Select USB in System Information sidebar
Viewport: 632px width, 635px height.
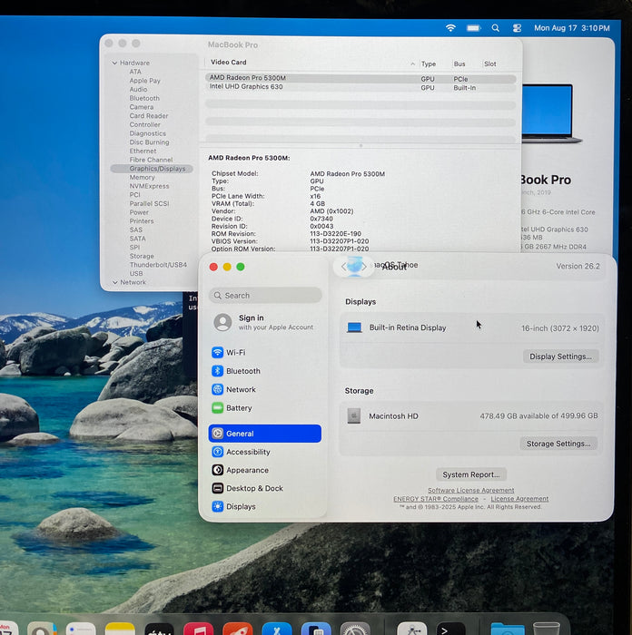(x=136, y=273)
